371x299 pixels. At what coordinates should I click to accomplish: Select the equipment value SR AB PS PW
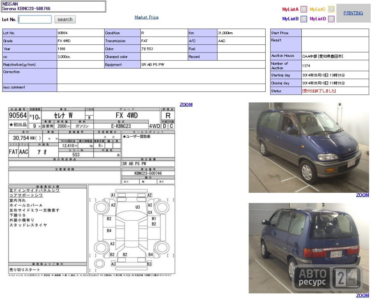click(152, 65)
